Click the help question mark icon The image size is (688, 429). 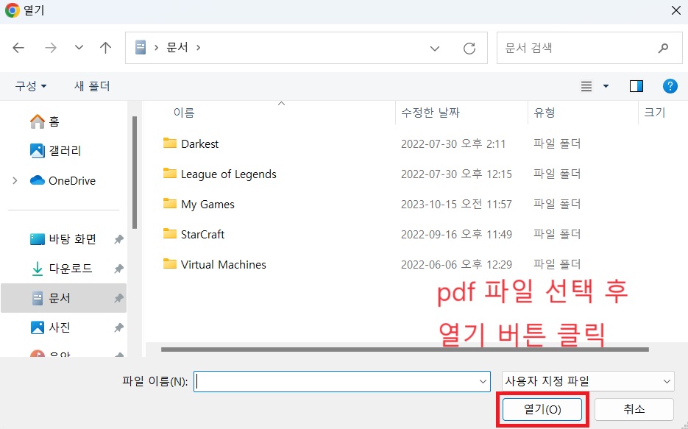[x=670, y=85]
